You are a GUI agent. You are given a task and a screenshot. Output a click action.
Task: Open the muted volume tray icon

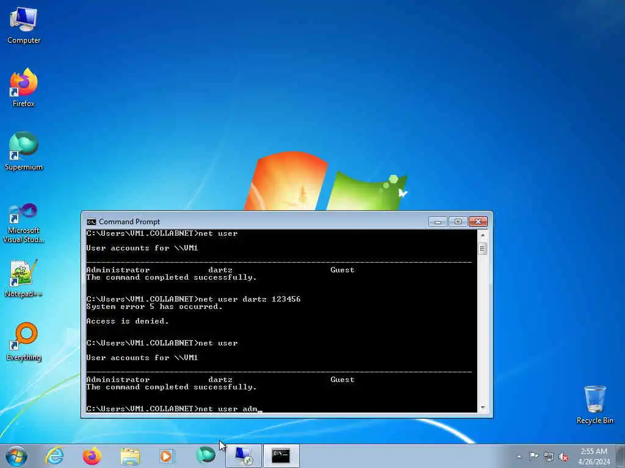pos(563,457)
